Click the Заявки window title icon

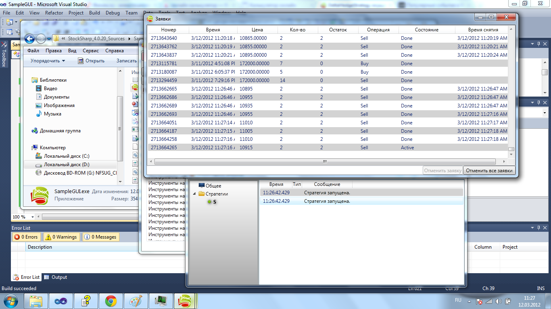click(150, 19)
